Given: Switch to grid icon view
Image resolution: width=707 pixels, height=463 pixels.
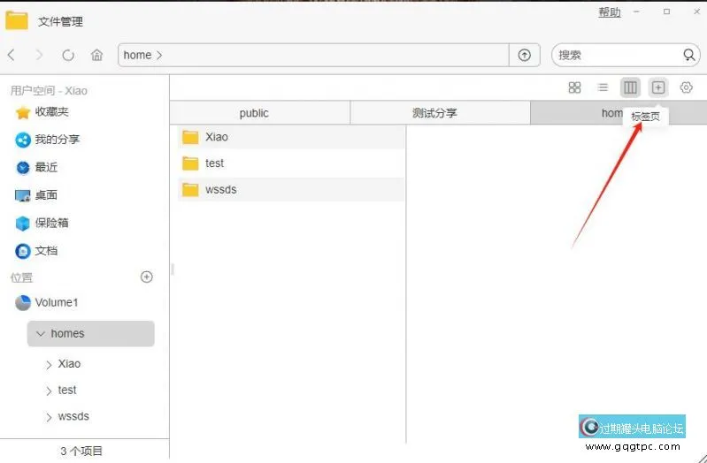Looking at the screenshot, I should (x=574, y=87).
